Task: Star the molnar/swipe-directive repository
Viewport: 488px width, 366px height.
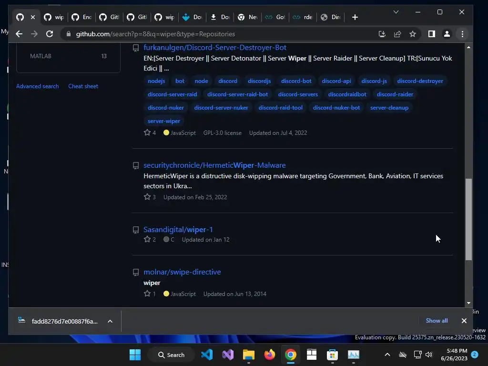Action: (147, 294)
